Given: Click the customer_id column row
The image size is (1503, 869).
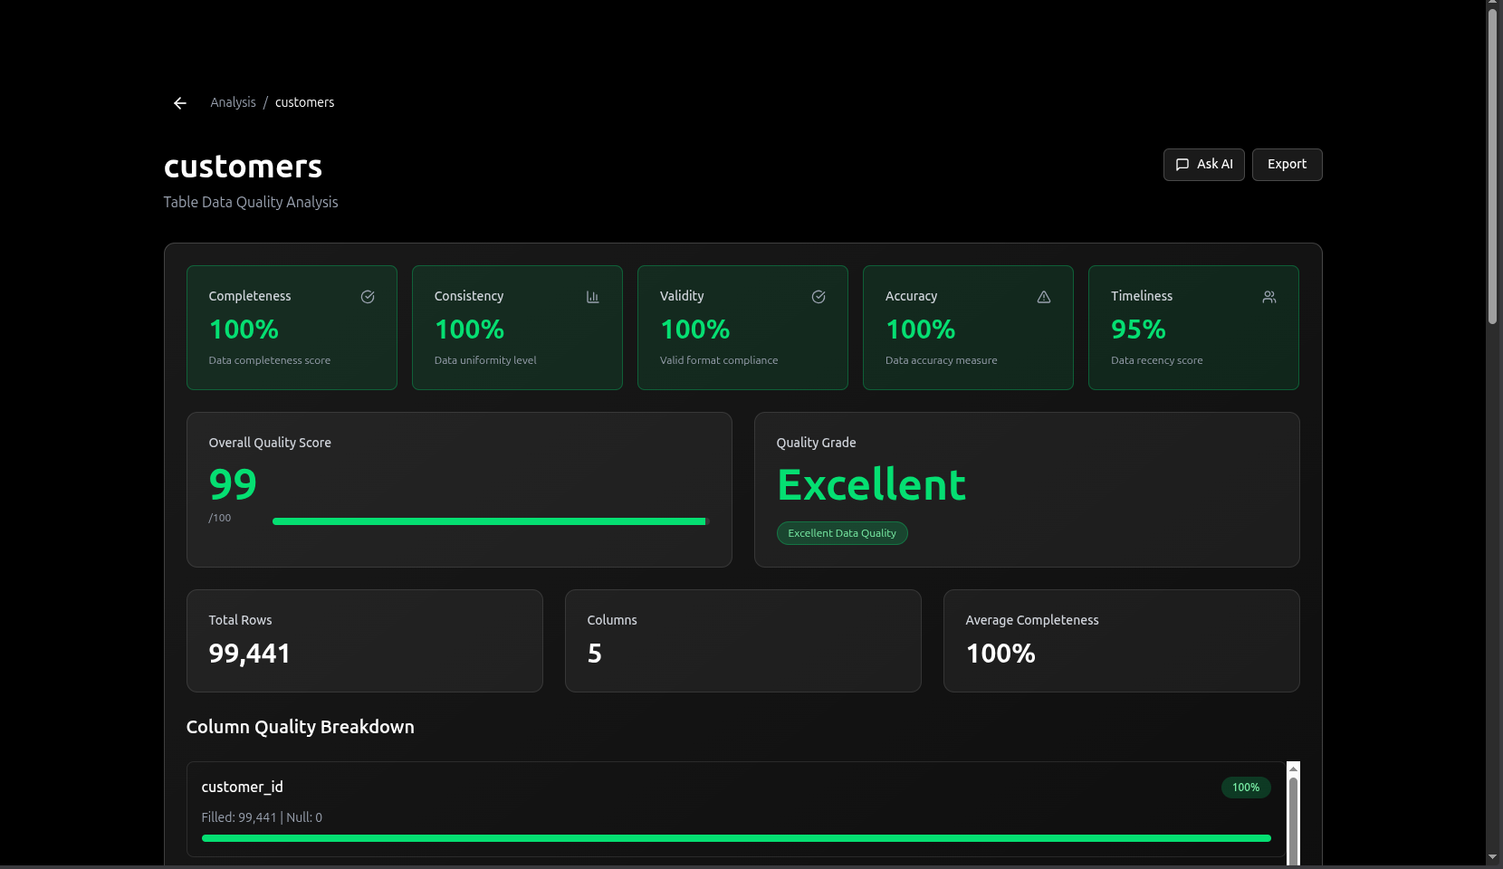Looking at the screenshot, I should [x=634, y=801].
